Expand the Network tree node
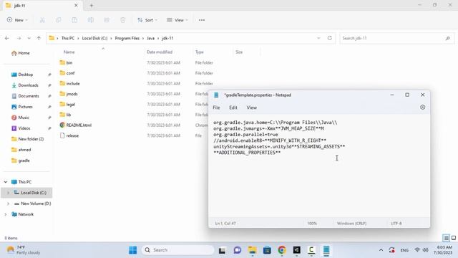The width and height of the screenshot is (458, 258). pos(6,214)
